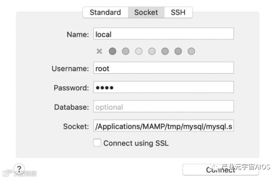Viewport: 279px width, 179px height.
Task: Select the fifth color label dot
Action: pyautogui.click(x=165, y=51)
